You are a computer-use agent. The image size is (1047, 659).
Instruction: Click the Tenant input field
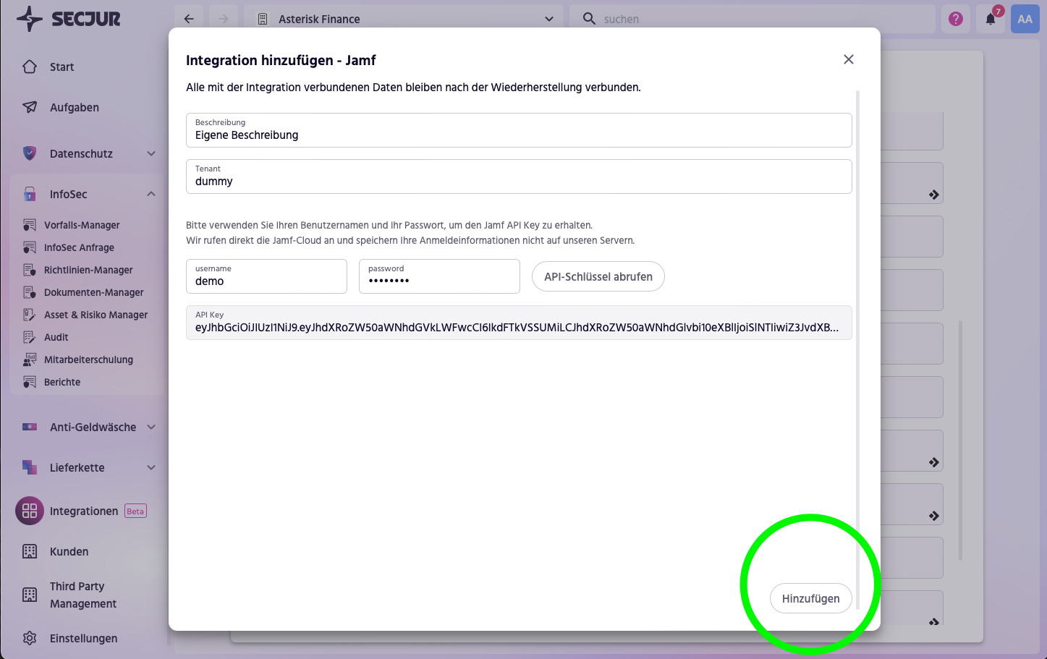coord(519,177)
